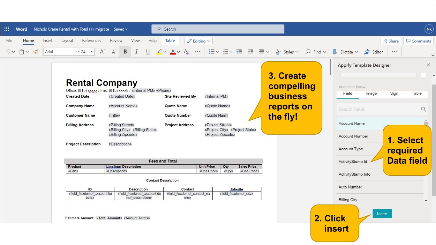Apply a numbered list
Image resolution: width=436 pixels, height=245 pixels.
pos(225,52)
